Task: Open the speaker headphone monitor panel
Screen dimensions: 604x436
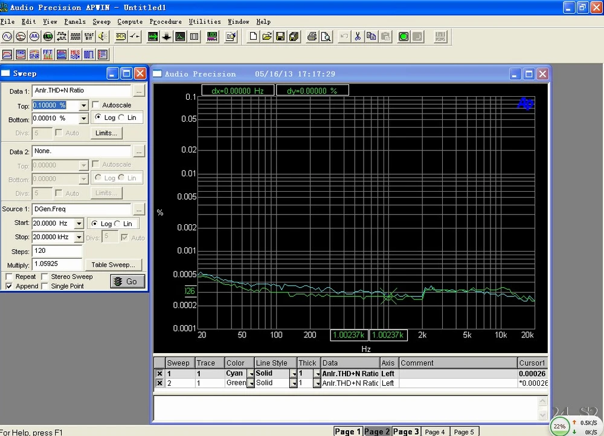Action: tap(103, 37)
